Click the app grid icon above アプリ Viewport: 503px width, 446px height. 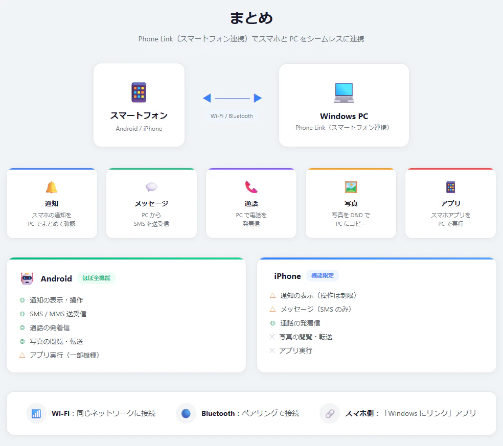[x=451, y=187]
